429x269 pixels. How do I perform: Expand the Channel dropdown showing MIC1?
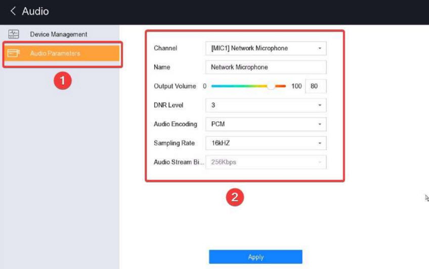[x=266, y=48]
